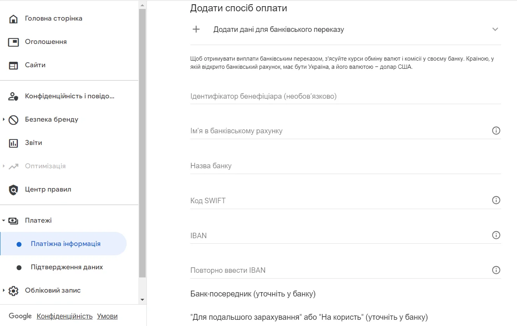
Task: Click the Платежі money icon
Action: click(14, 221)
